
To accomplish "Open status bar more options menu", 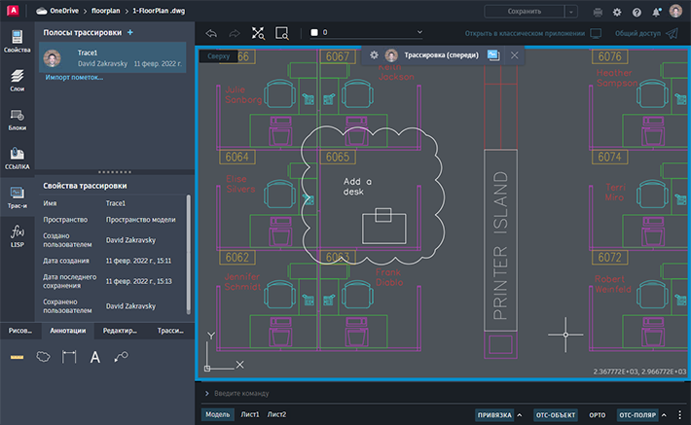I will pyautogui.click(x=679, y=415).
